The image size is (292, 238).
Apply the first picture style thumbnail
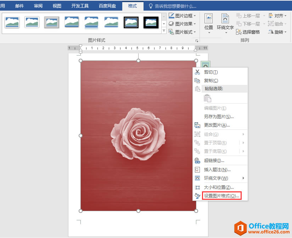12,22
